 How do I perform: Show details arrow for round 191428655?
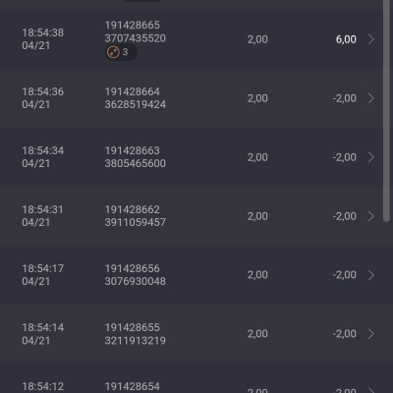pos(371,334)
